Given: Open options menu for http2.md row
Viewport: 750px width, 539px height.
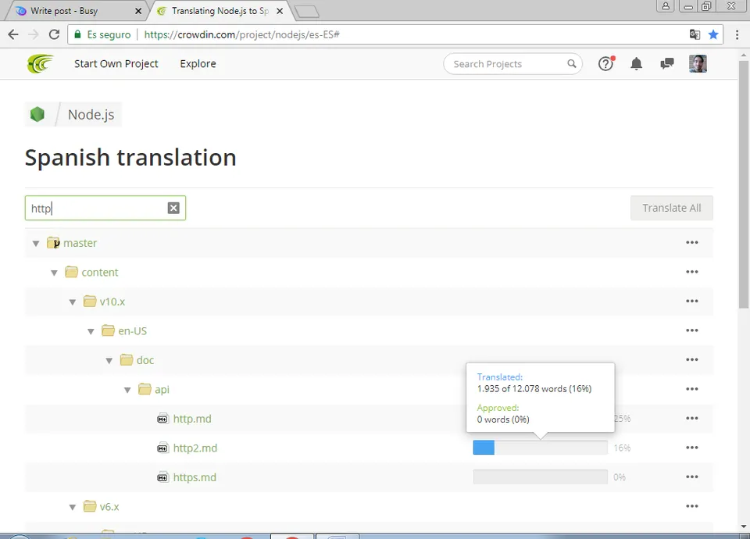Looking at the screenshot, I should click(691, 448).
